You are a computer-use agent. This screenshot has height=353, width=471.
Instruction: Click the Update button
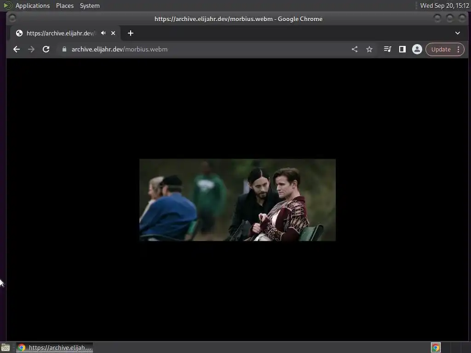point(441,49)
